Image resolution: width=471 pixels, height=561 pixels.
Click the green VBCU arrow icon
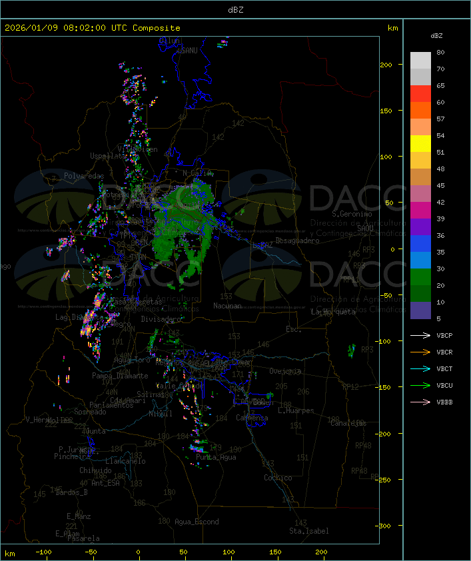[x=420, y=386]
